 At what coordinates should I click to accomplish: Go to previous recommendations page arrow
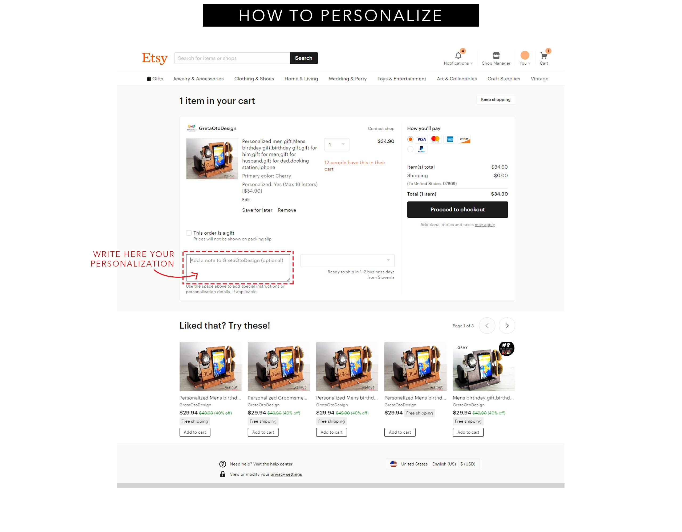pos(487,326)
